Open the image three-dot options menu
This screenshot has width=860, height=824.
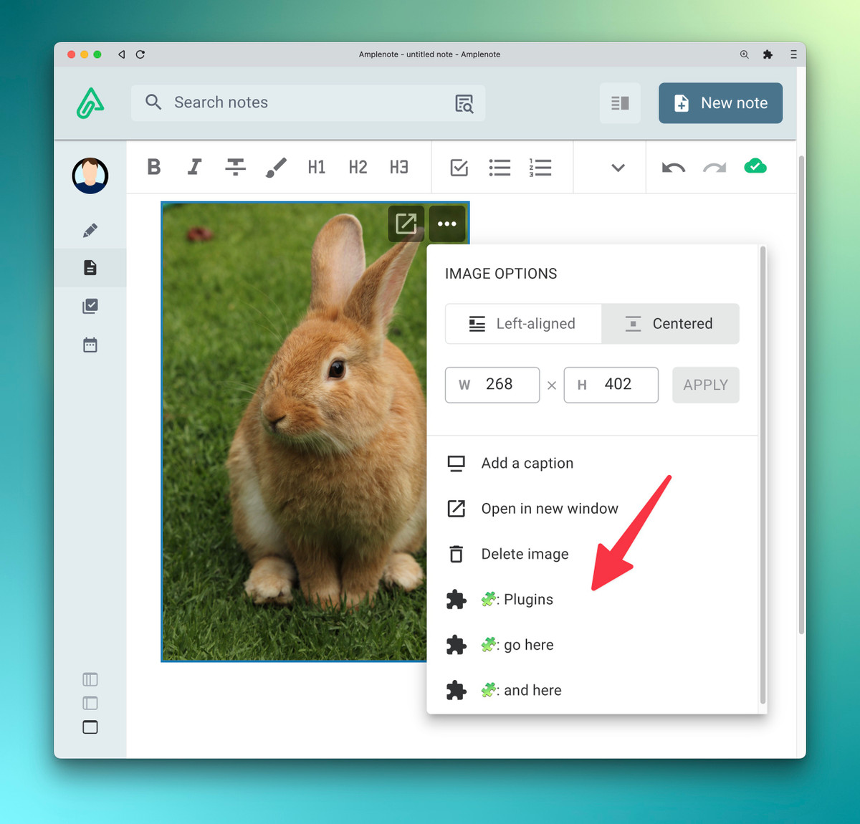[447, 224]
